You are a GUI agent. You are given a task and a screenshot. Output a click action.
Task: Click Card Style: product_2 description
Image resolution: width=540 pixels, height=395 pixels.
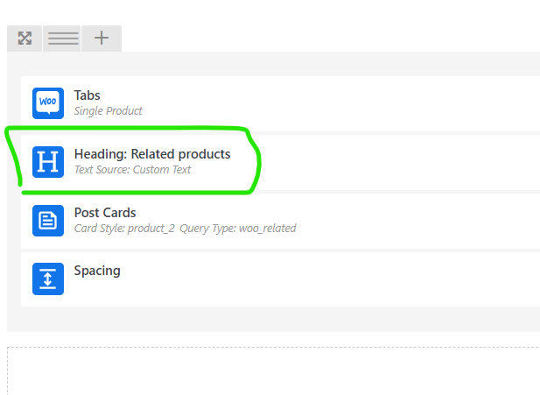click(x=124, y=229)
